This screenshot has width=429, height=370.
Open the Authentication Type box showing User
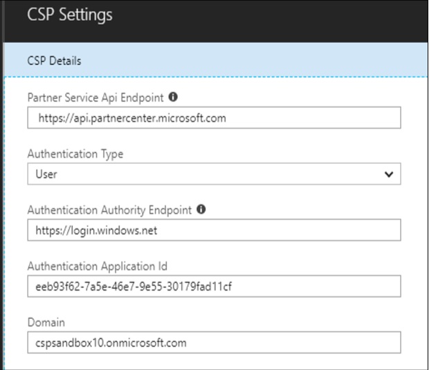point(214,174)
